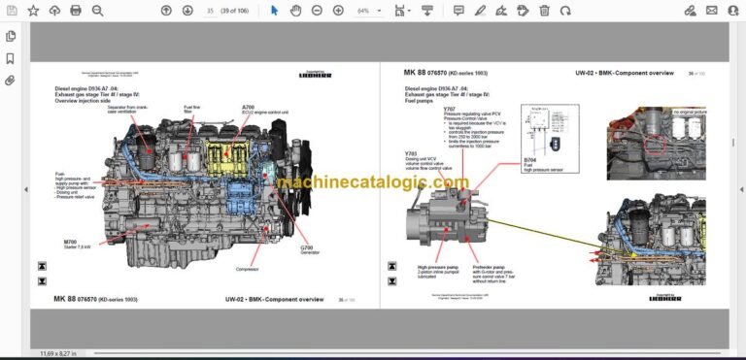Click the lower navigation icon on page 35
Screen dimensions: 746x360
pos(42,281)
